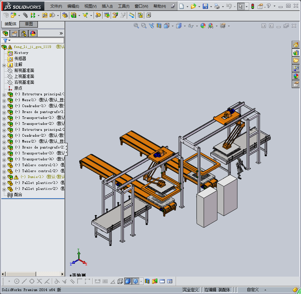The width and height of the screenshot is (301, 294).
Task: Click the Save disk icon
Action: point(205,6)
